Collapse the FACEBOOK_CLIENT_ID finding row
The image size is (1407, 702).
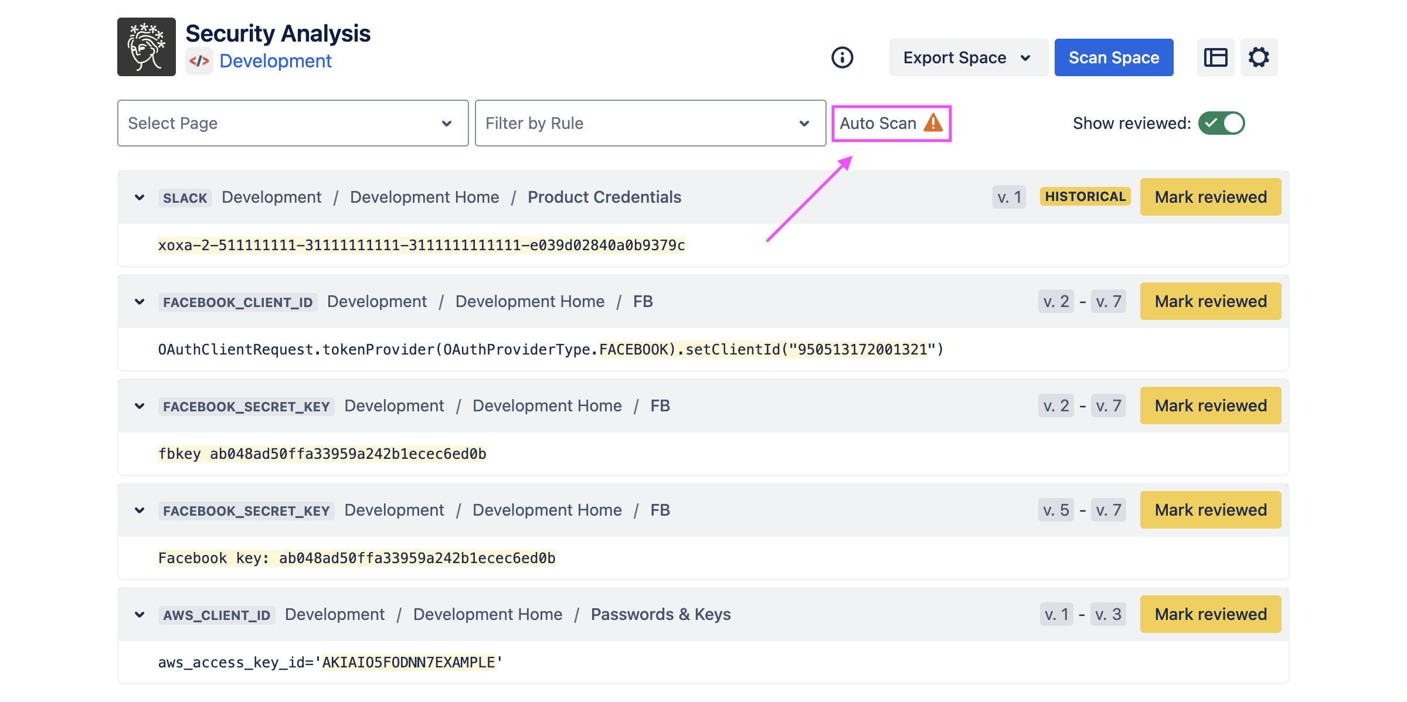[140, 302]
